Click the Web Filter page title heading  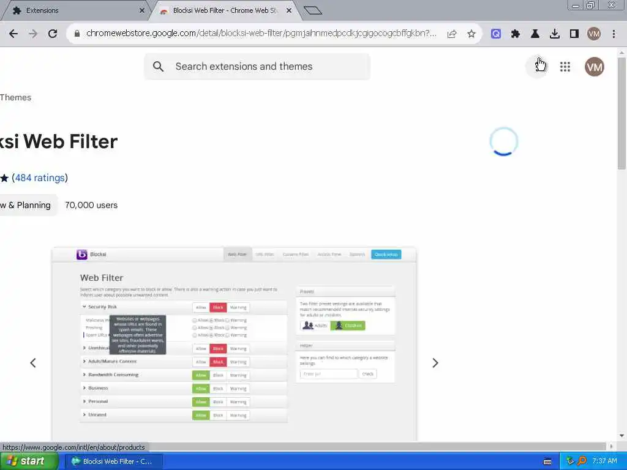click(x=59, y=141)
